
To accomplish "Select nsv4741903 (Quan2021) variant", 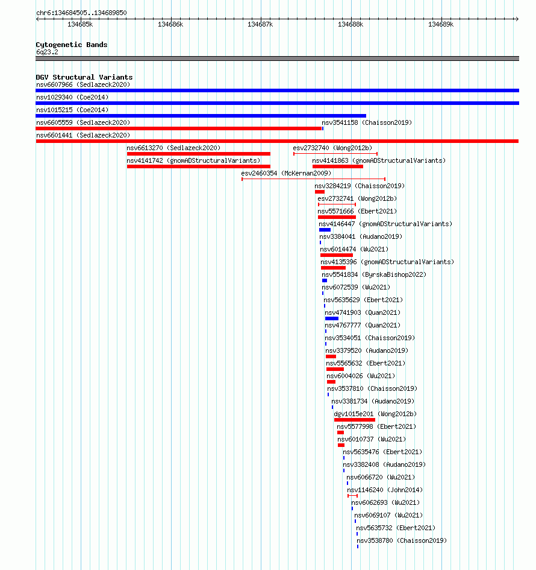I will 332,318.
